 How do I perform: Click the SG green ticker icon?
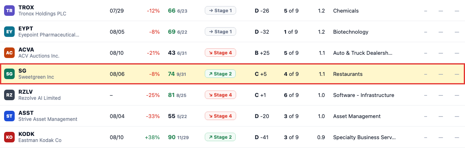tap(9, 74)
